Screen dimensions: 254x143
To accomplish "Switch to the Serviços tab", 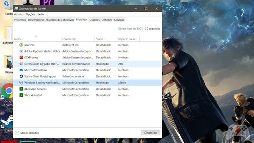I will coord(119,20).
